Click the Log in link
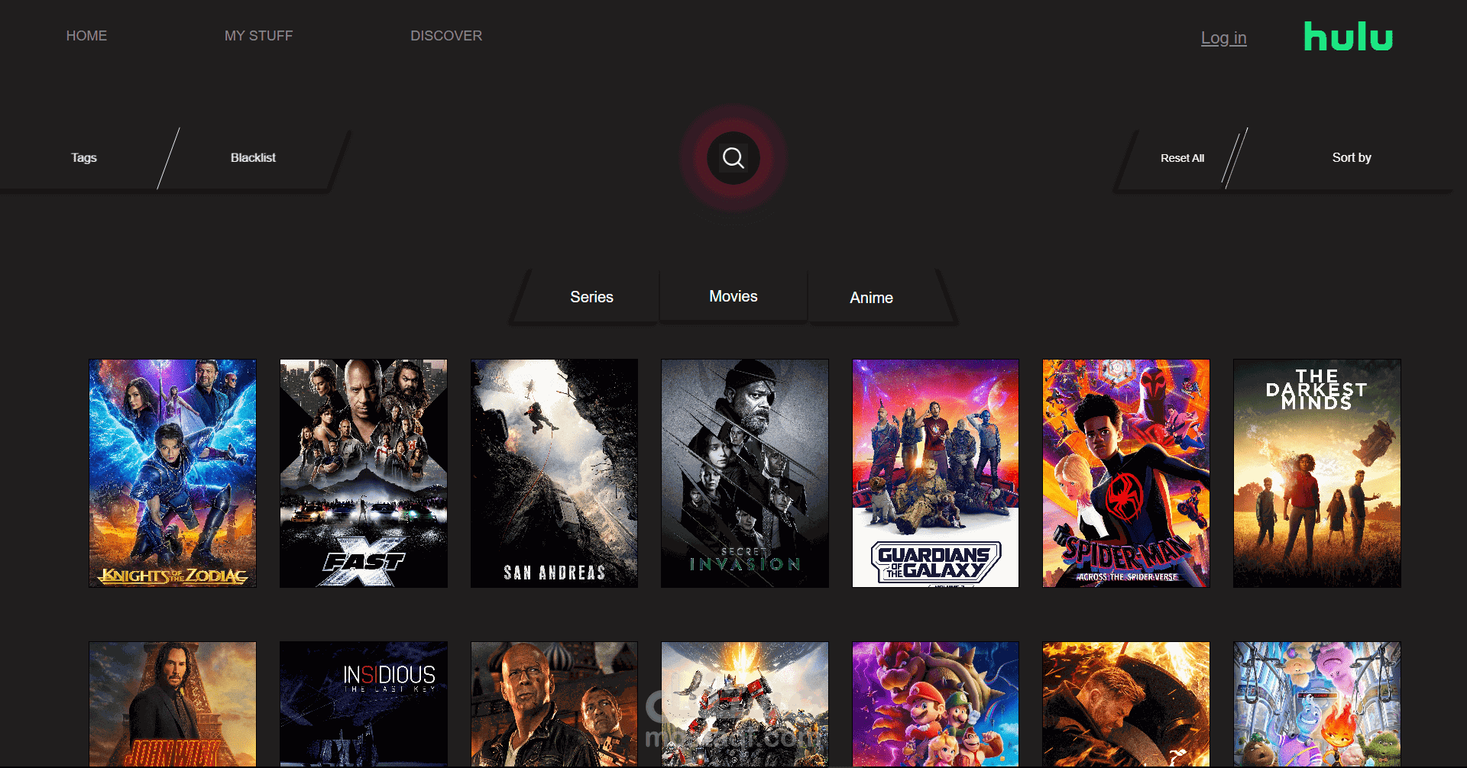The height and width of the screenshot is (768, 1467). tap(1223, 37)
